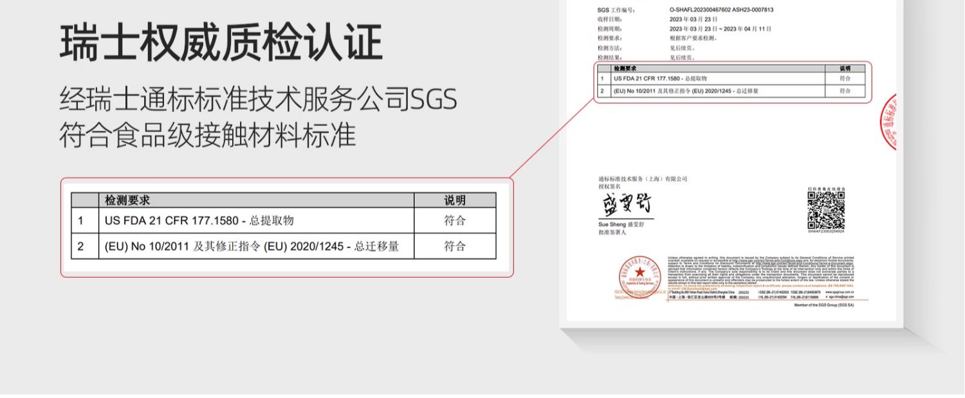
Task: Click "符合" in enlarged table row 2
Action: pos(455,246)
